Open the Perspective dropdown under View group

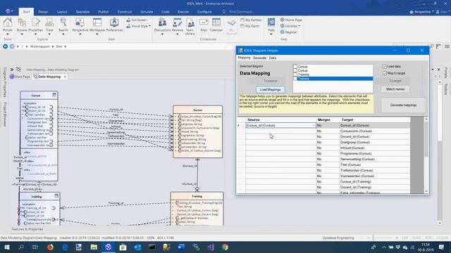[x=80, y=34]
